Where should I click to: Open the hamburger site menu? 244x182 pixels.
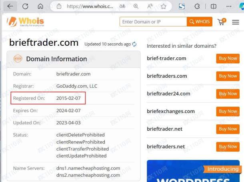[x=236, y=22]
